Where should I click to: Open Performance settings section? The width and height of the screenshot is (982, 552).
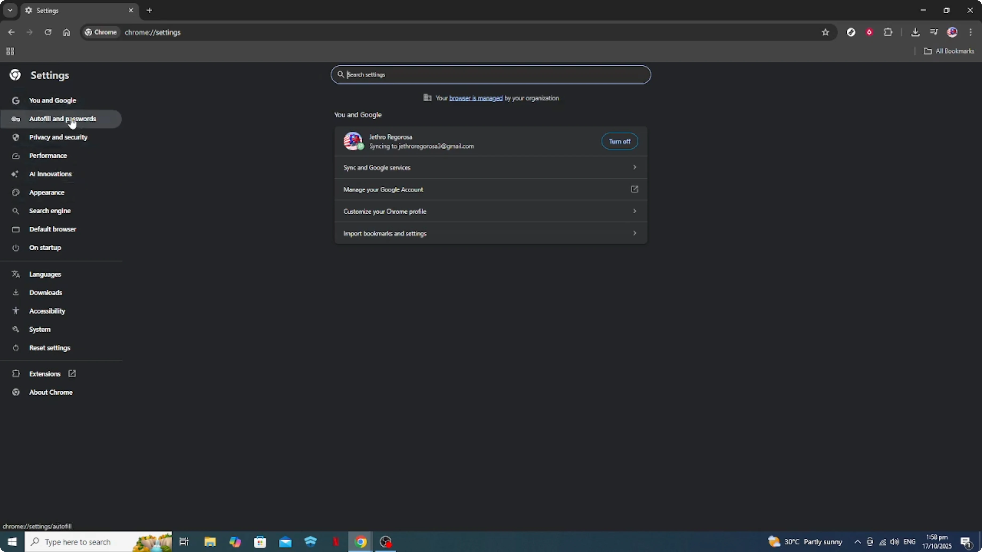click(61, 155)
